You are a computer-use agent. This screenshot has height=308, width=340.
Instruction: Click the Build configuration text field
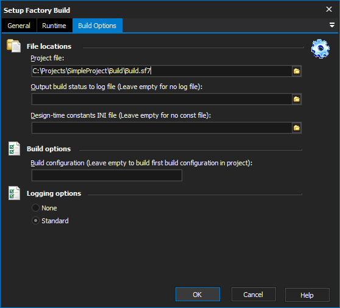107,176
